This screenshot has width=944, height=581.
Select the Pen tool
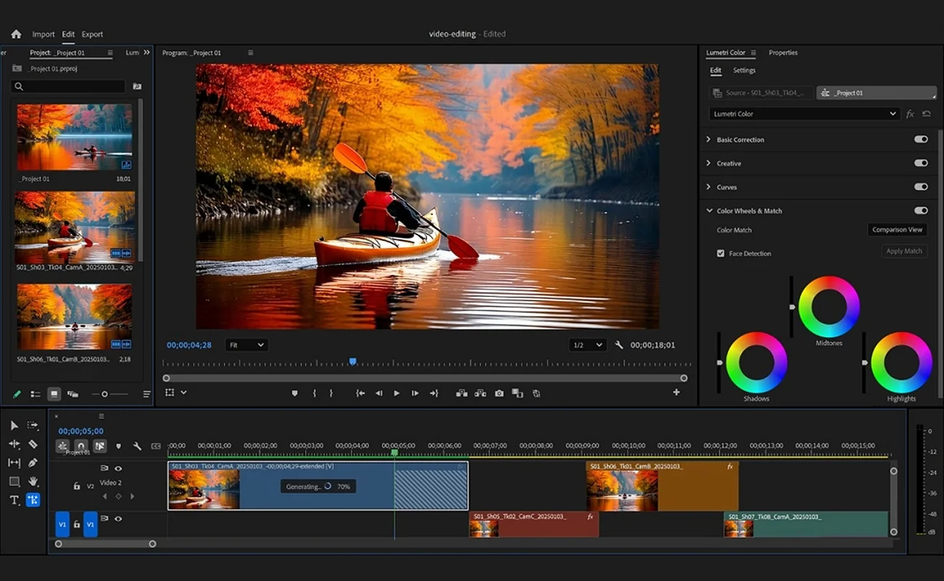tap(33, 463)
